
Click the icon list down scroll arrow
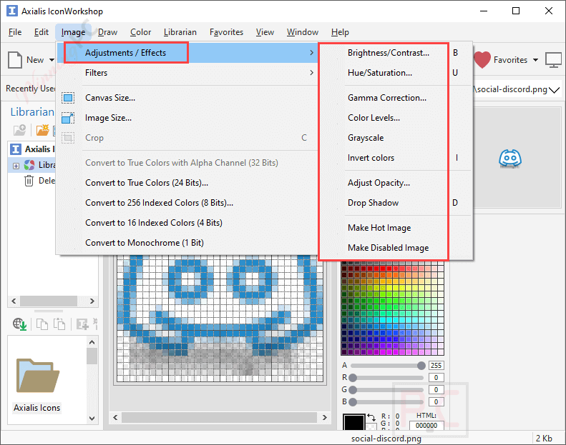[92, 419]
